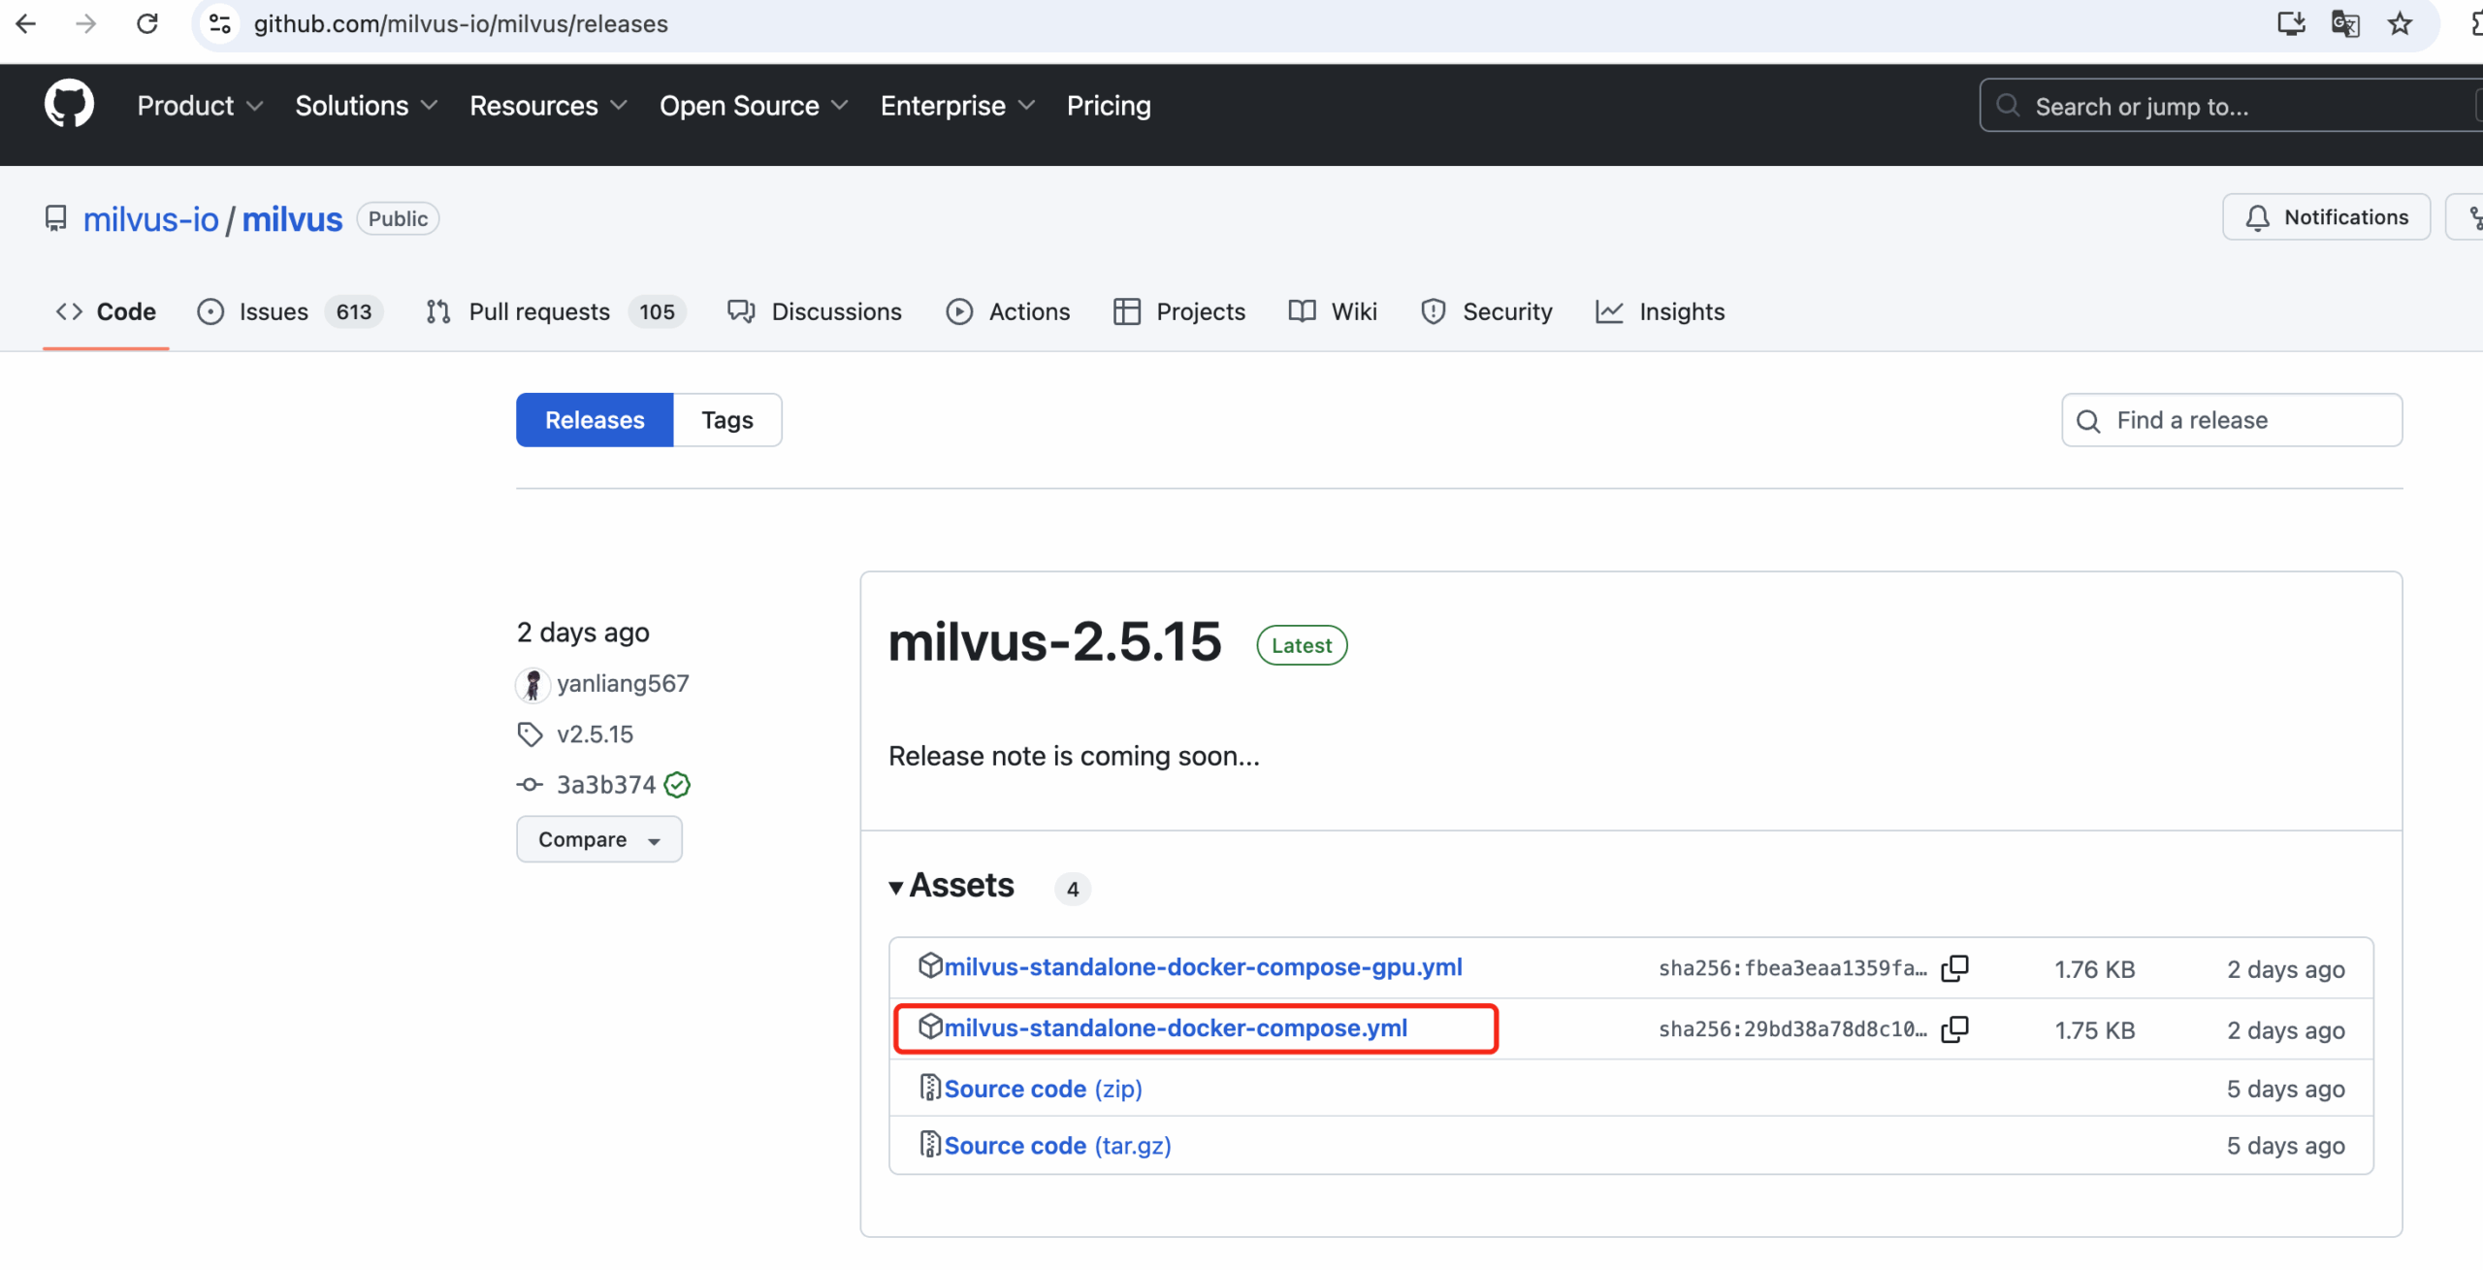Copy sha256 of docker-compose-gpu.yml

[1954, 968]
